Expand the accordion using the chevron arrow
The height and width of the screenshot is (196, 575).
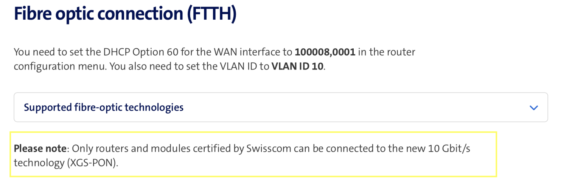(x=533, y=108)
